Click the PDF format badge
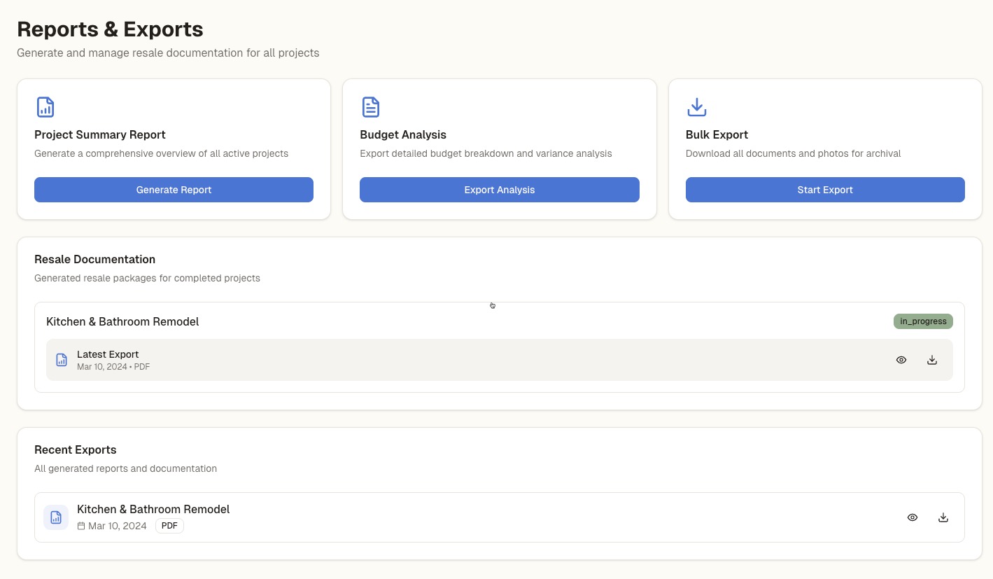This screenshot has height=579, width=993. tap(169, 525)
